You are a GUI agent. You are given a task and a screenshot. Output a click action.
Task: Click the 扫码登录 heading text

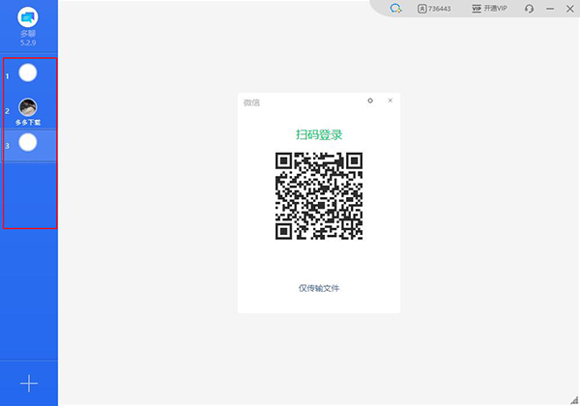click(319, 134)
